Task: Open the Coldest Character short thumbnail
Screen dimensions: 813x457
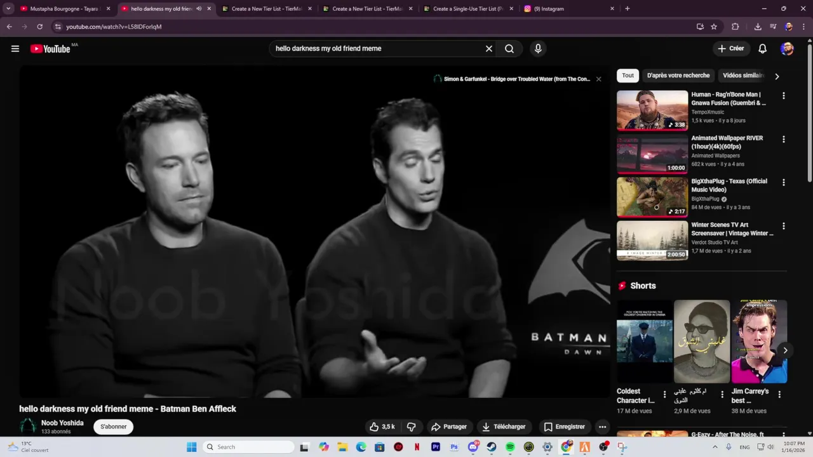Action: [x=645, y=341]
